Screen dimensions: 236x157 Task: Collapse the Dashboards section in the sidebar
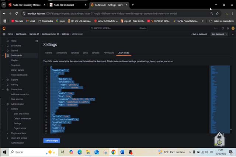(x=3, y=55)
